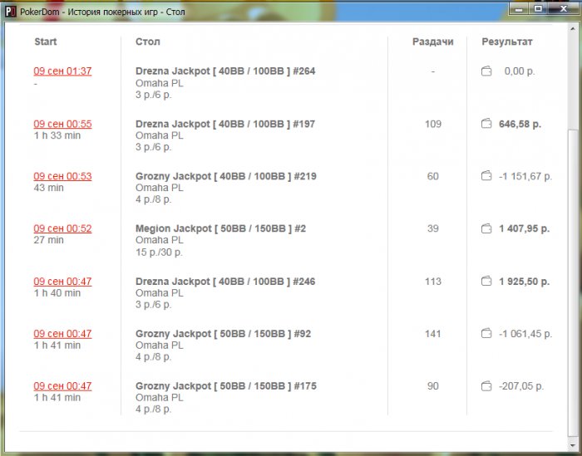The width and height of the screenshot is (582, 456).
Task: Click result value 1 407,95 р.
Action: pyautogui.click(x=524, y=228)
